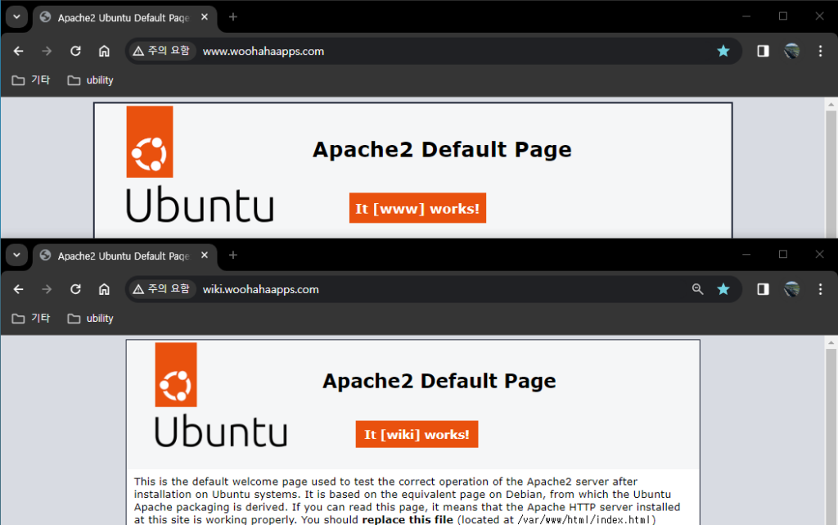Open Chrome menu in wiki.woohahaapps.com window

820,289
